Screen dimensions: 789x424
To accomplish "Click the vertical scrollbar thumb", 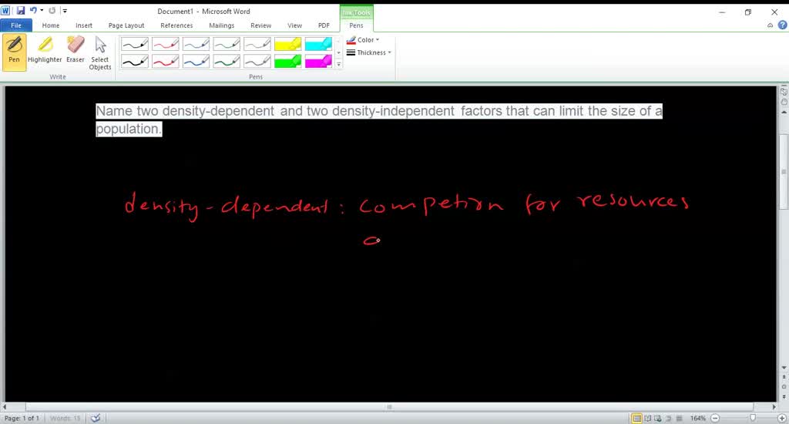I will 784,171.
